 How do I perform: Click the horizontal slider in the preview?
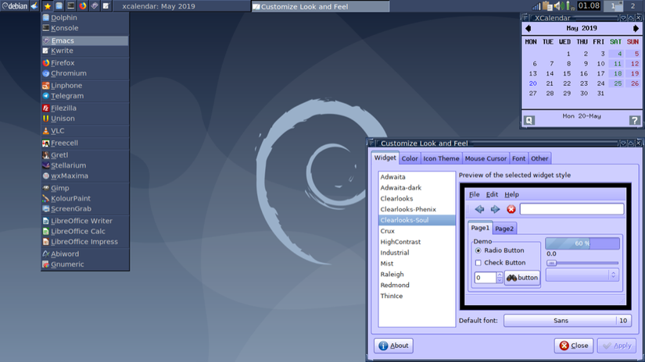click(x=582, y=263)
